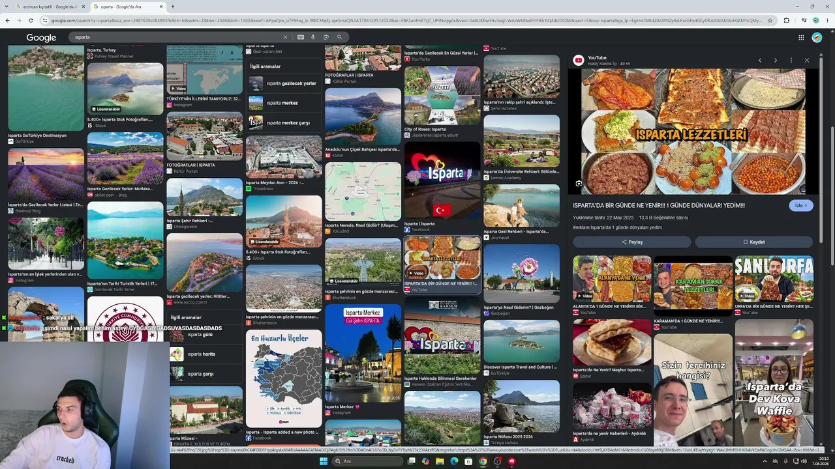Open the 'Sizin tercihiniz hangisi?' thumbnail

[693, 390]
